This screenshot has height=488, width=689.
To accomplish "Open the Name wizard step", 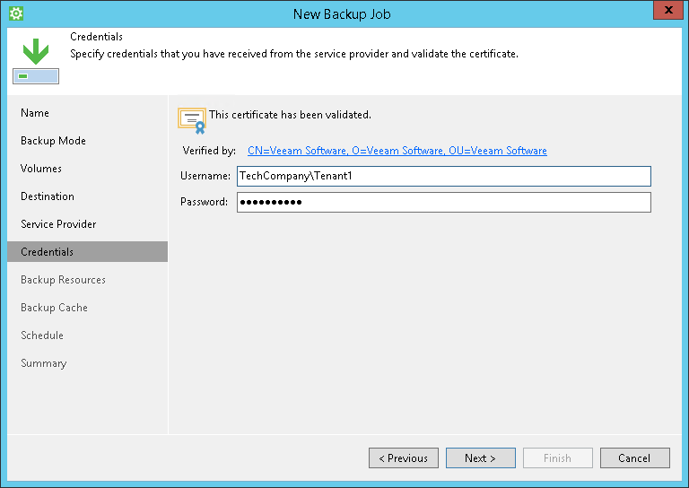I will click(35, 113).
